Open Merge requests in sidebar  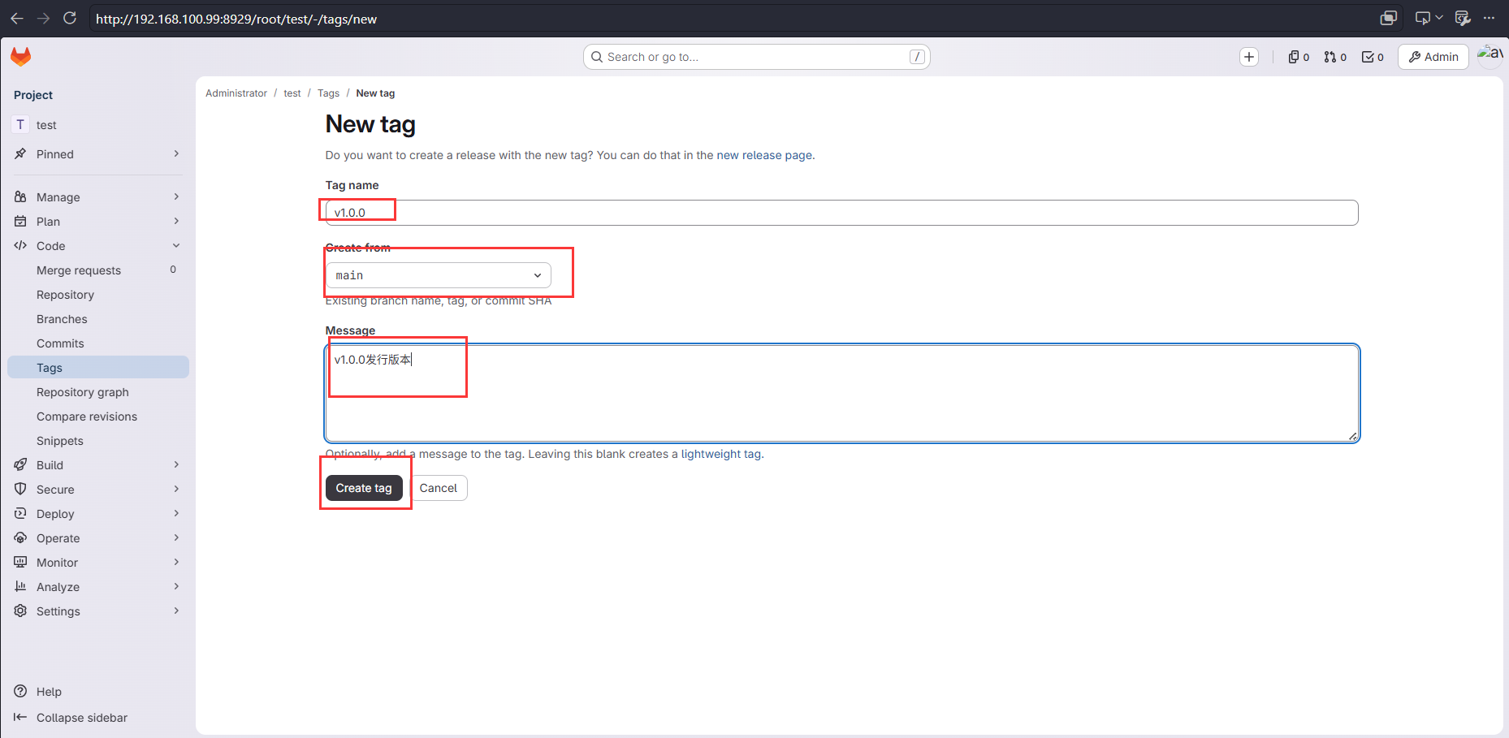tap(97, 270)
